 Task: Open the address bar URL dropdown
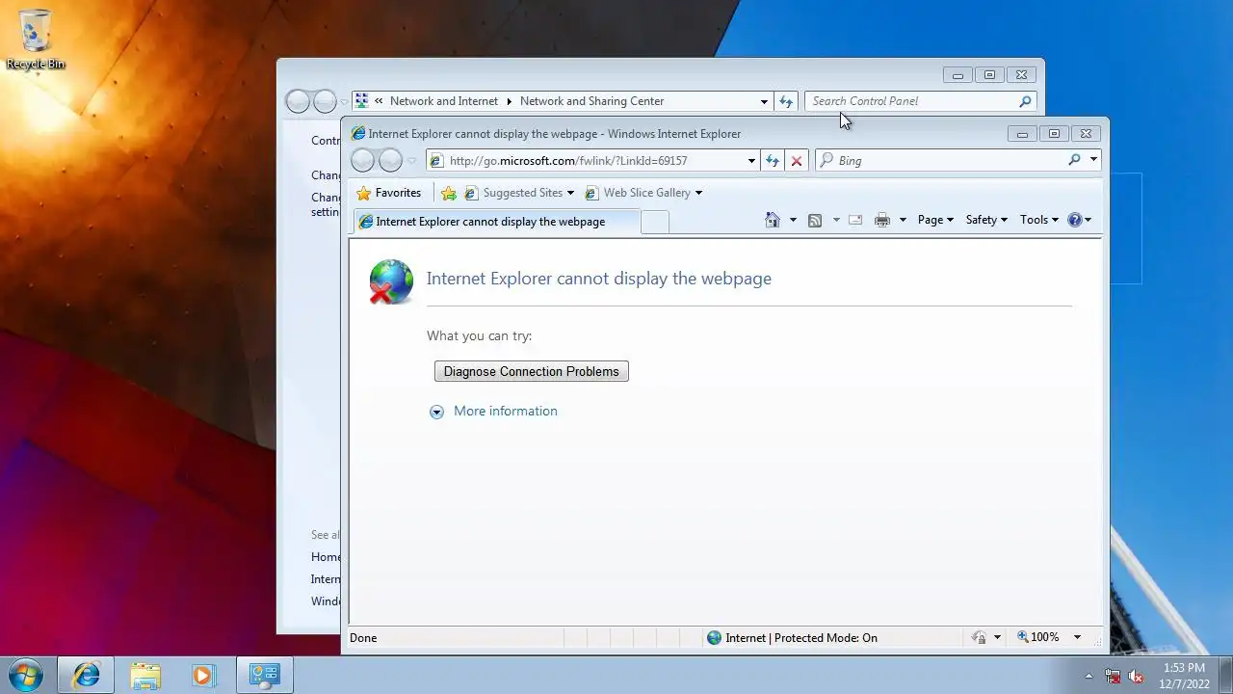[751, 161]
